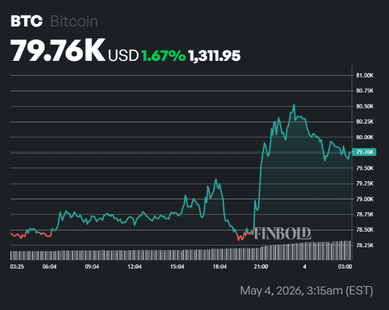The image size is (389, 310).
Task: Click the BTC ticker symbol
Action: 27,21
